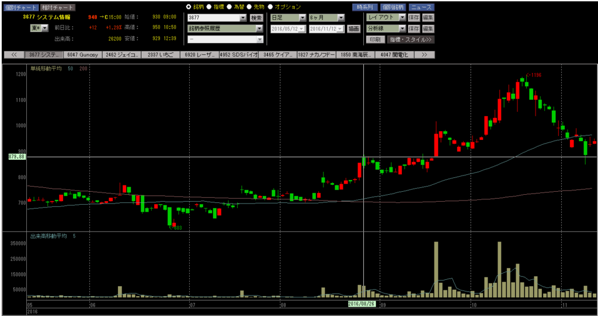Screen dimensions: 598x316
Task: Save analysis lines via 分析線 row 保存
Action: coord(414,29)
